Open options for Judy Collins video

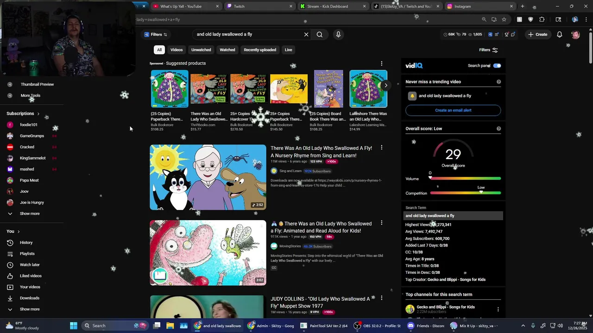tap(381, 298)
